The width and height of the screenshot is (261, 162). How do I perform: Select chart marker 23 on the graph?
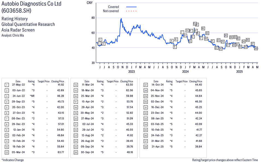[x=218, y=40]
